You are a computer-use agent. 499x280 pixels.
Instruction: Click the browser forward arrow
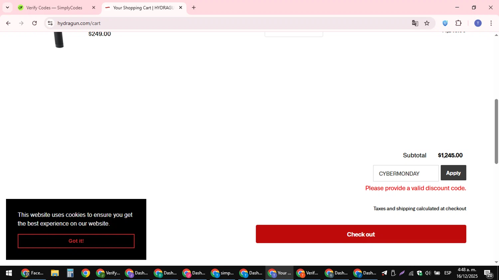click(x=21, y=23)
